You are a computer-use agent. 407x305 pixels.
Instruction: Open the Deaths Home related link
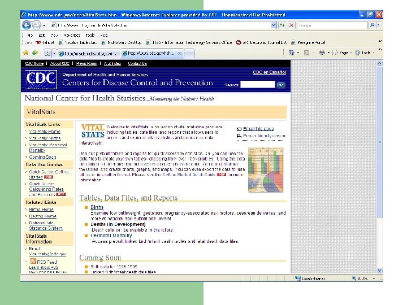pyautogui.click(x=42, y=216)
